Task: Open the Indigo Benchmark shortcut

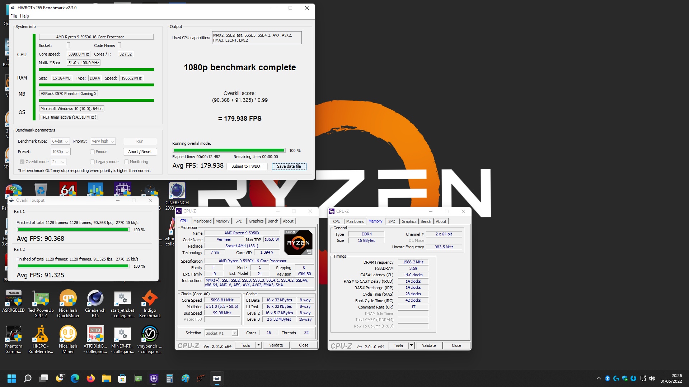Action: tap(150, 304)
